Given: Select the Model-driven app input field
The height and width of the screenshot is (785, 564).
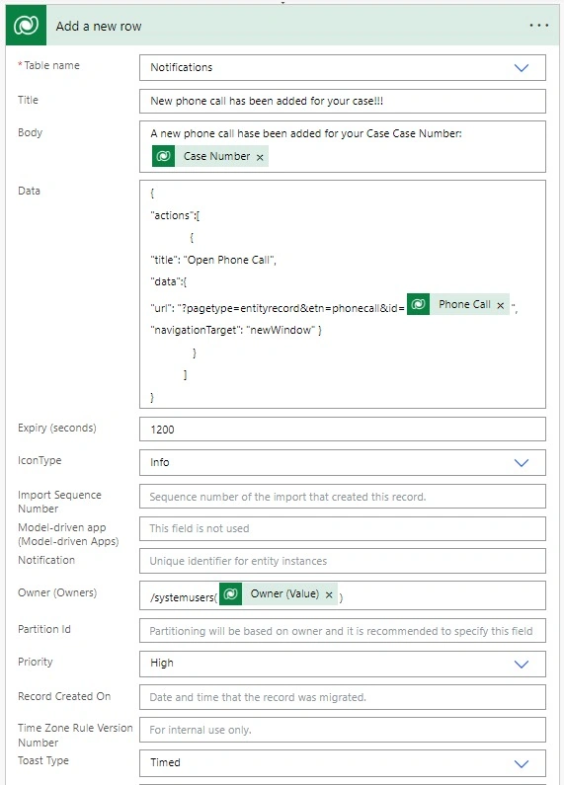Looking at the screenshot, I should coord(343,528).
